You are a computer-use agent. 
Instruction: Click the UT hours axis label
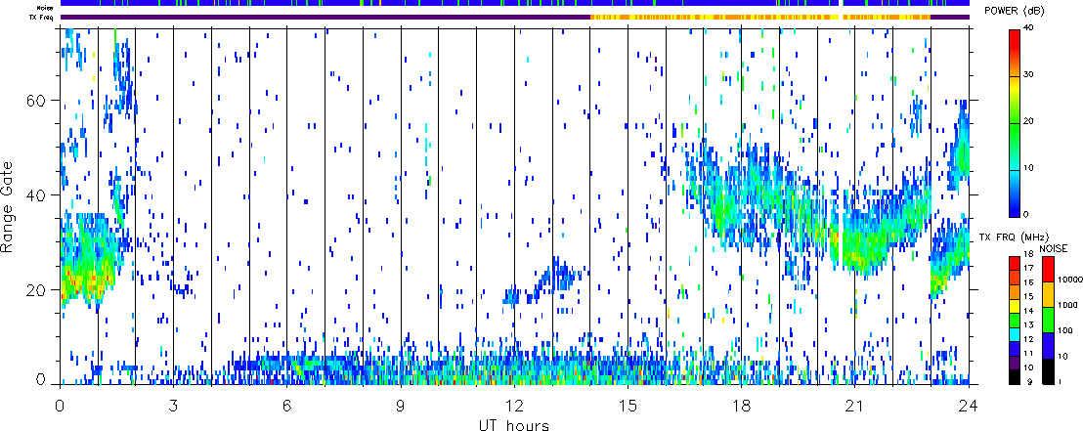tap(514, 423)
